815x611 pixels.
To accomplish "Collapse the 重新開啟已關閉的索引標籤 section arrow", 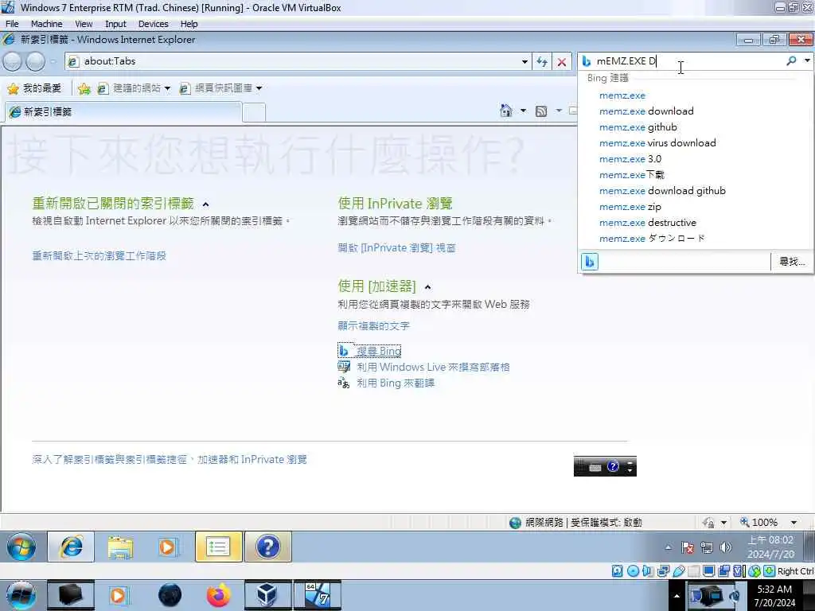I will pyautogui.click(x=206, y=204).
